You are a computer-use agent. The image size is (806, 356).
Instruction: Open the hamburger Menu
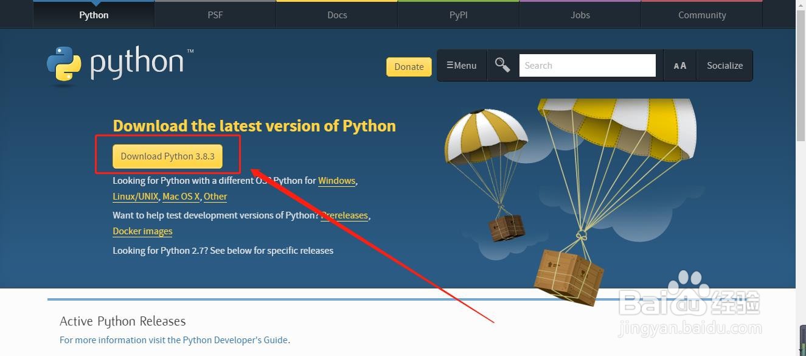462,65
